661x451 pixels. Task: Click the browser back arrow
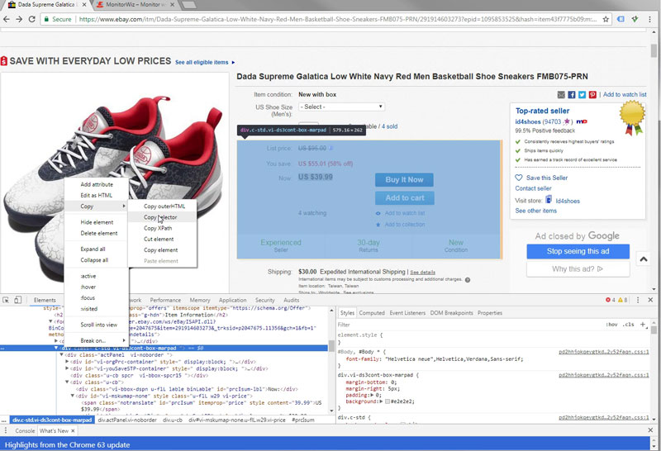coord(7,19)
